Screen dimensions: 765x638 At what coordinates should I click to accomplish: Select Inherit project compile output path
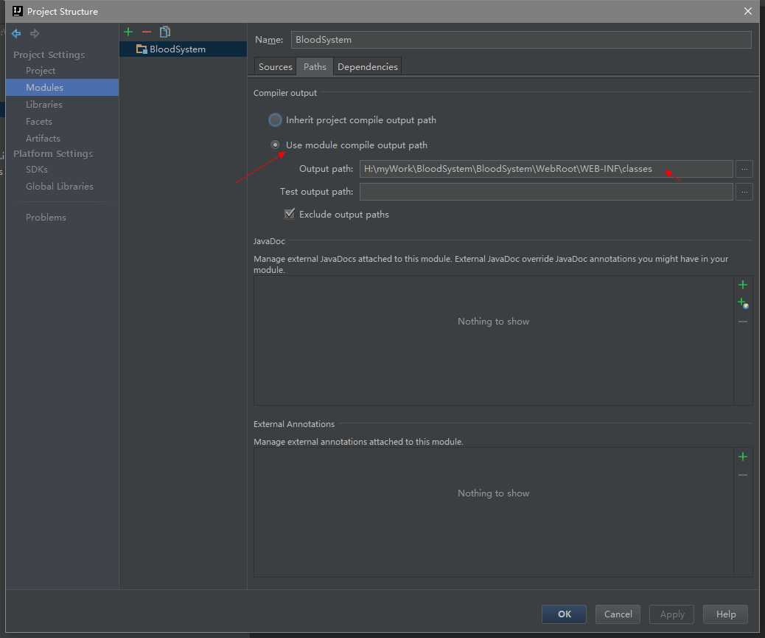pyautogui.click(x=275, y=119)
